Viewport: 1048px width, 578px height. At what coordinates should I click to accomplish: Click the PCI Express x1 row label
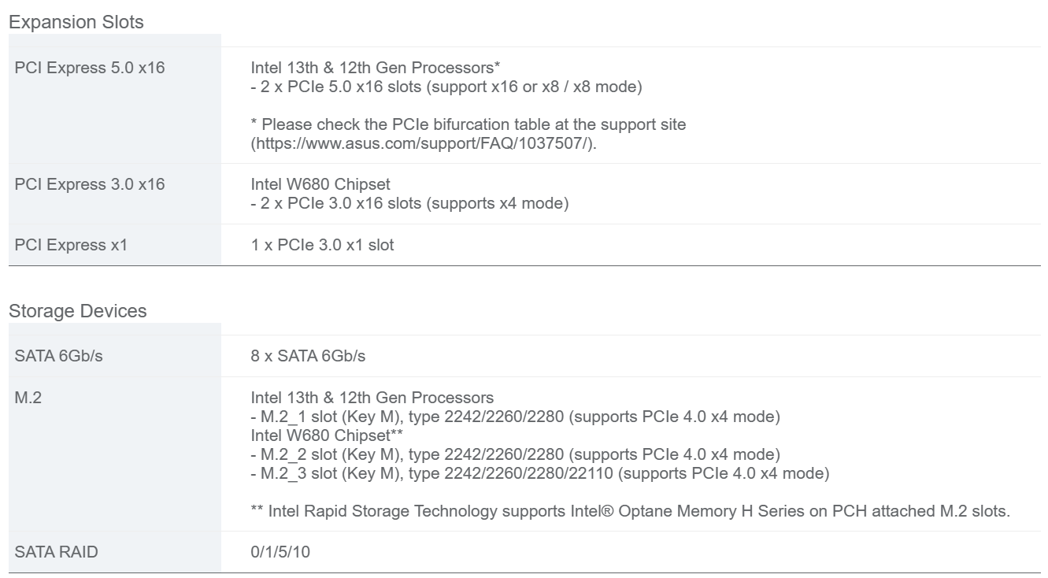pyautogui.click(x=71, y=245)
